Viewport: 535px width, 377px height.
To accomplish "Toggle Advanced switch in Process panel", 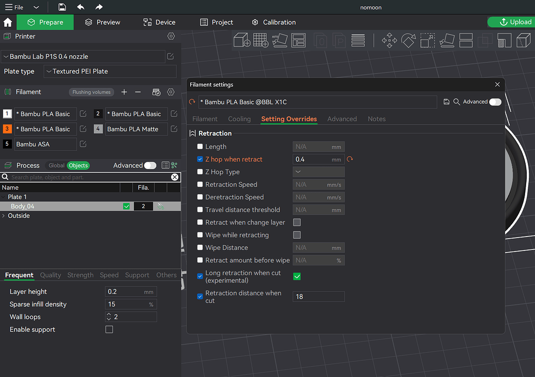I will click(x=150, y=165).
